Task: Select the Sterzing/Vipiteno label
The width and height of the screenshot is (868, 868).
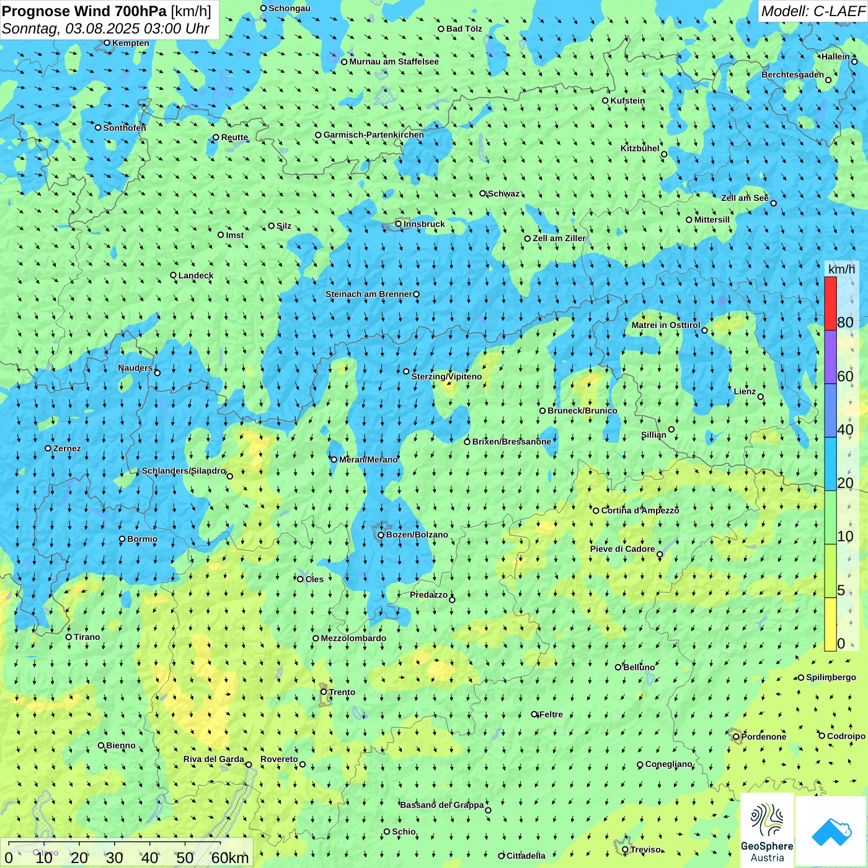Action: click(446, 376)
